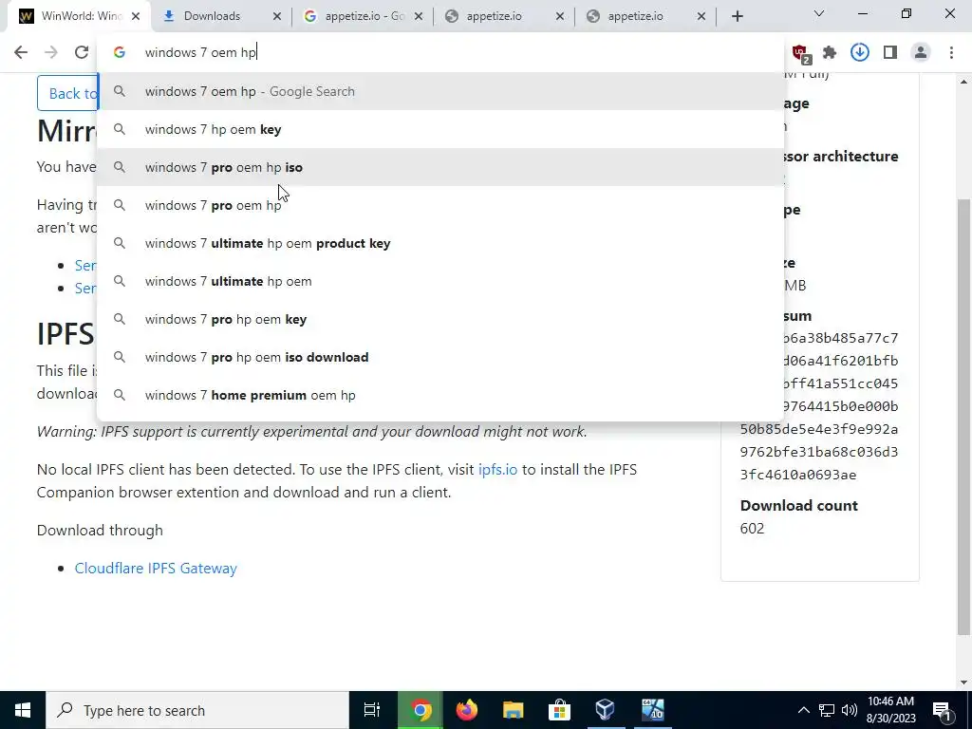Close the Downloads tab

pyautogui.click(x=277, y=16)
